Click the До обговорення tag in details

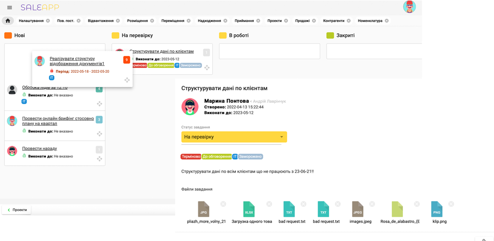click(x=217, y=156)
